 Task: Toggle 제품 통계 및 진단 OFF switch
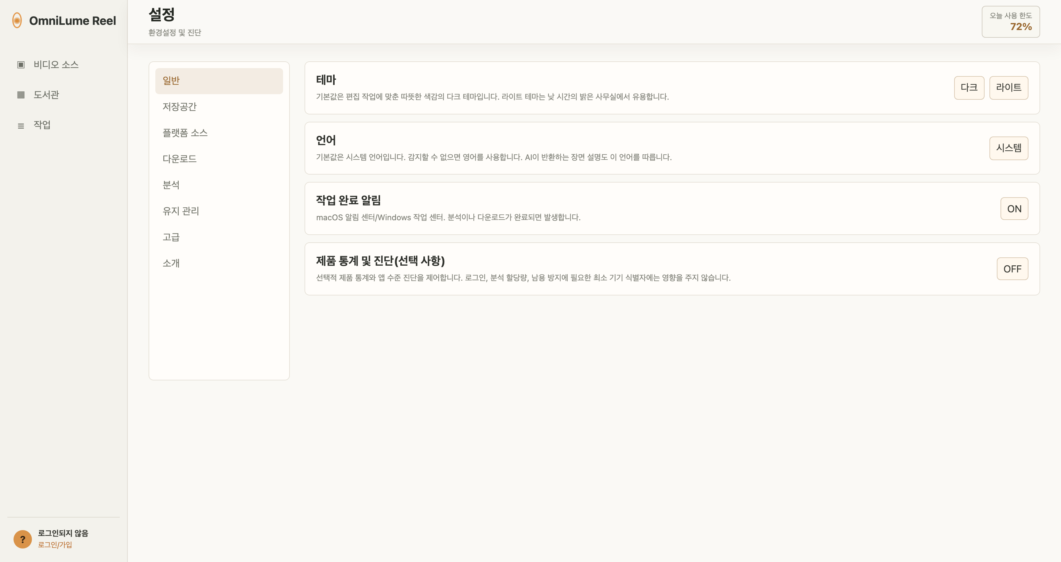[x=1012, y=269]
